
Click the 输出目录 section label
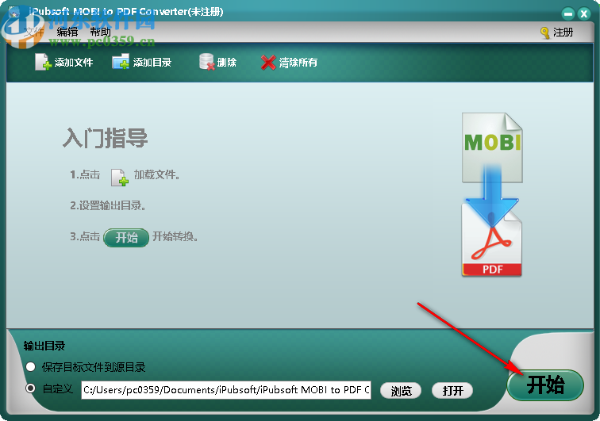tap(44, 346)
